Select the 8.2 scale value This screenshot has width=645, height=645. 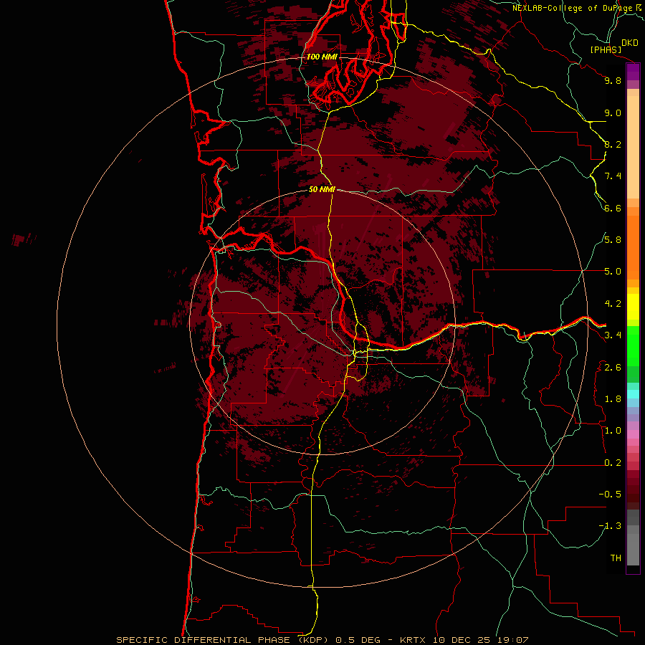point(613,144)
